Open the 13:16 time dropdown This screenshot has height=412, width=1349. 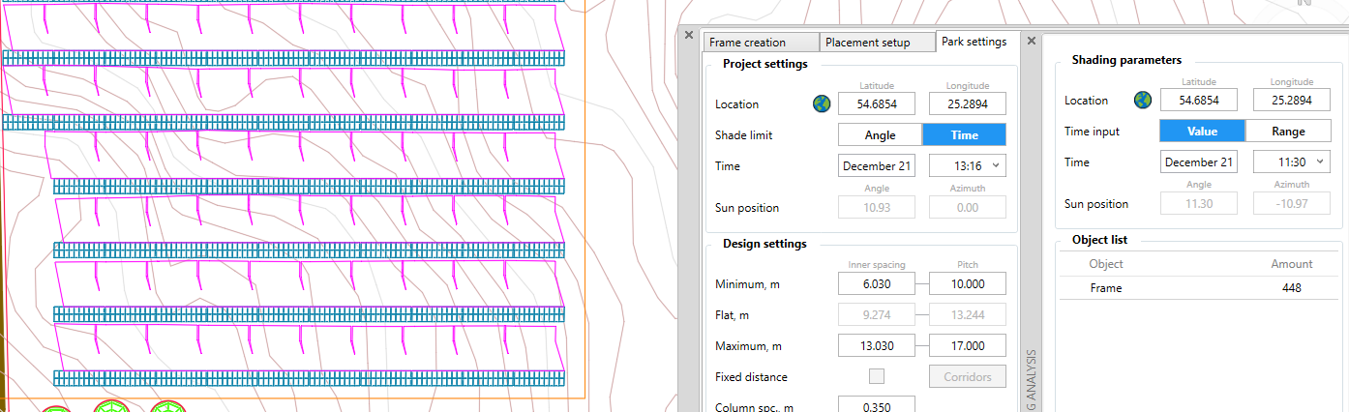click(x=968, y=166)
